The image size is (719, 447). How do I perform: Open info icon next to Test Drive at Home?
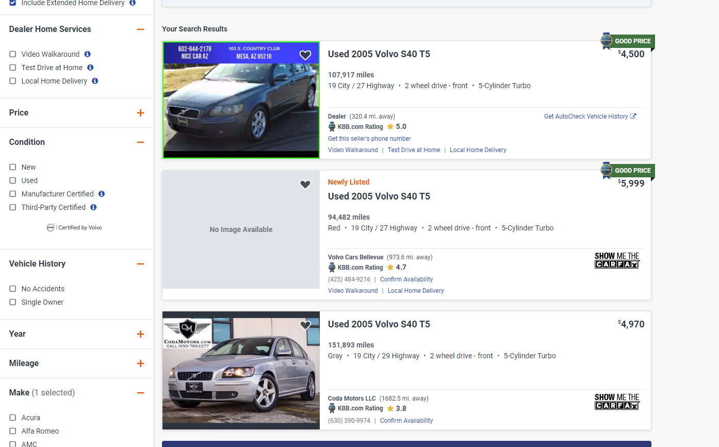[90, 68]
